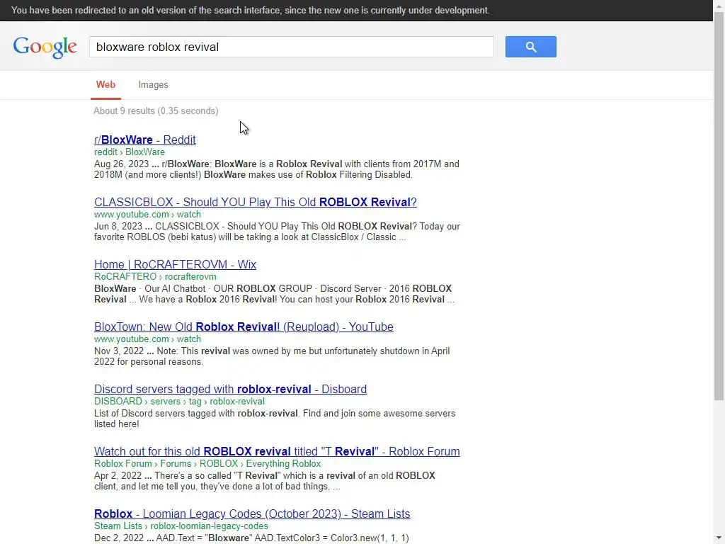Click the Google logo
Image resolution: width=725 pixels, height=544 pixels.
point(45,47)
